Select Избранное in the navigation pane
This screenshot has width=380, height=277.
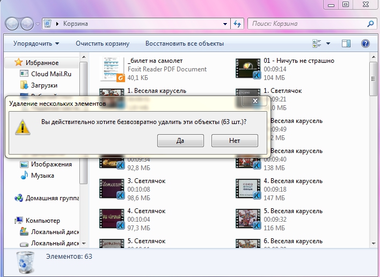42,63
